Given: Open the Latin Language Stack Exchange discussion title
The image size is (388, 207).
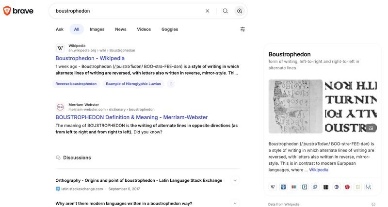Looking at the screenshot, I should click(x=139, y=180).
